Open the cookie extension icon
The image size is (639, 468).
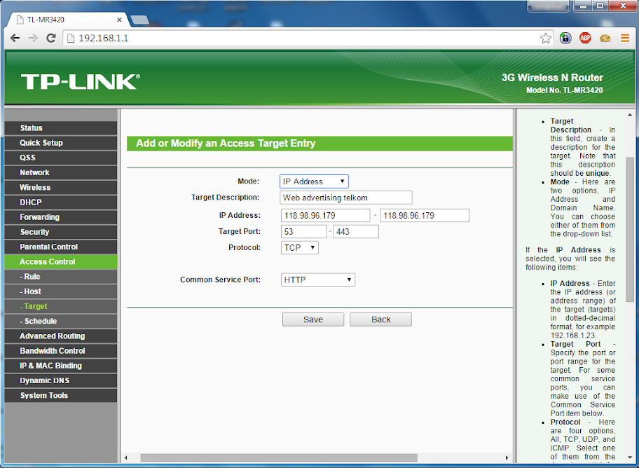[x=605, y=39]
